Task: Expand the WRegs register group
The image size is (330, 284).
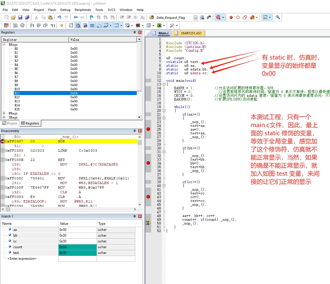Action: coord(4,113)
